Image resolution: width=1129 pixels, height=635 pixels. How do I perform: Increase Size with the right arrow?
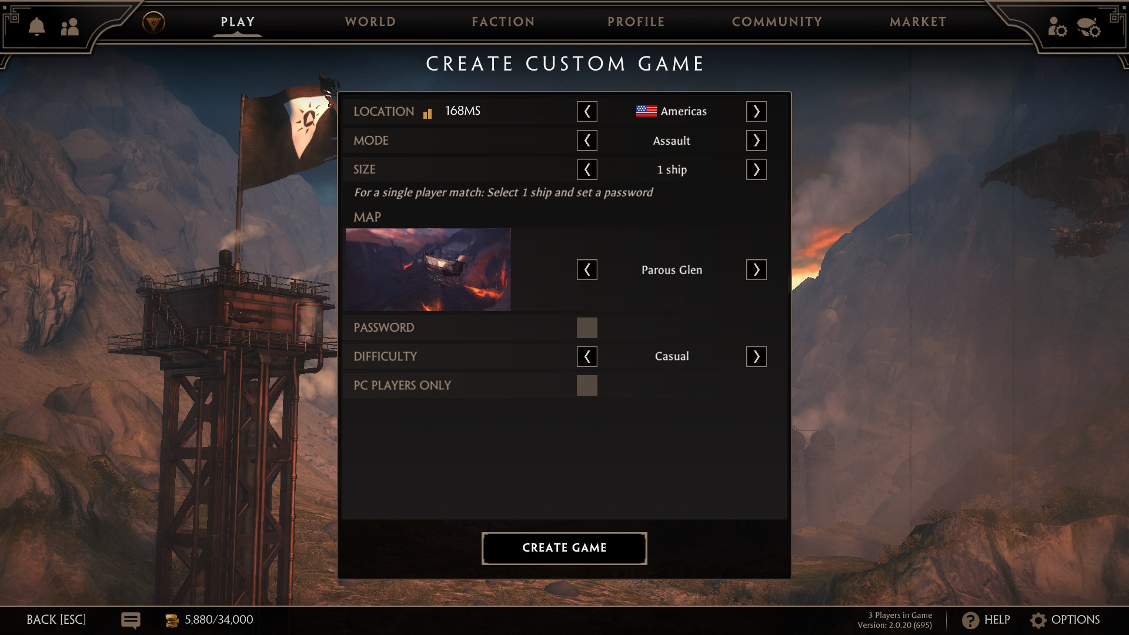click(x=756, y=169)
